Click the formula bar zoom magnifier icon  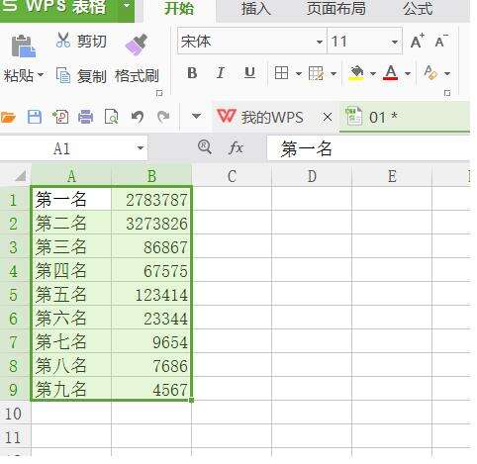click(205, 147)
